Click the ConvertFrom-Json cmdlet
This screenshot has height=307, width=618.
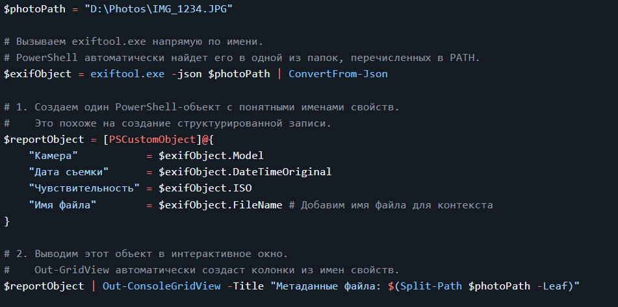(x=338, y=74)
